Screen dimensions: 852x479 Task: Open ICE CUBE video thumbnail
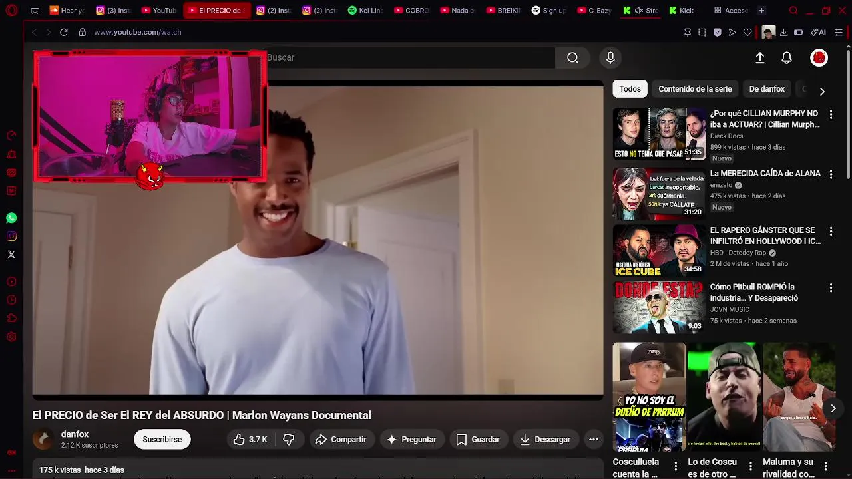659,251
